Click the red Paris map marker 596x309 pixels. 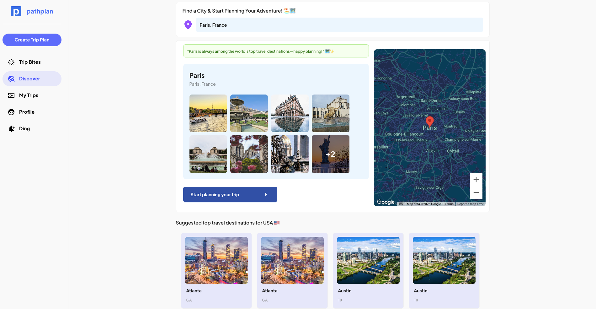click(430, 121)
